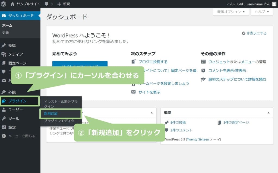
Task: Open the ヘルプ dropdown
Action: coord(262,12)
